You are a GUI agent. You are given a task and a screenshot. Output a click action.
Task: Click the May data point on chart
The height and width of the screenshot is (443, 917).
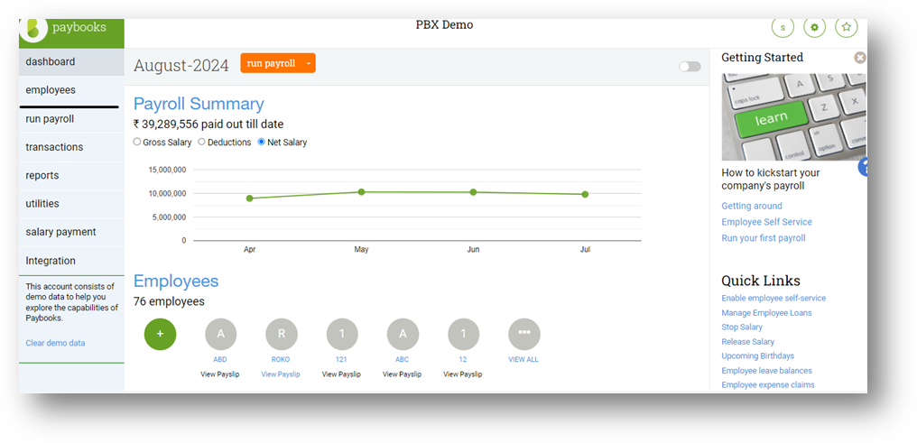[361, 191]
